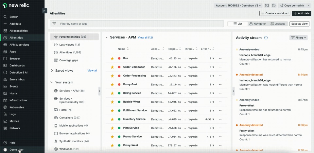Open the Copy permalink dropdown arrow
Viewport: 314px width, 153px height.
308,6
